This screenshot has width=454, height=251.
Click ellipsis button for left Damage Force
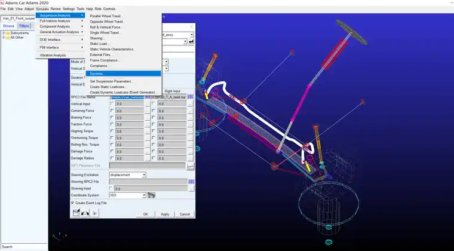[x=148, y=151]
